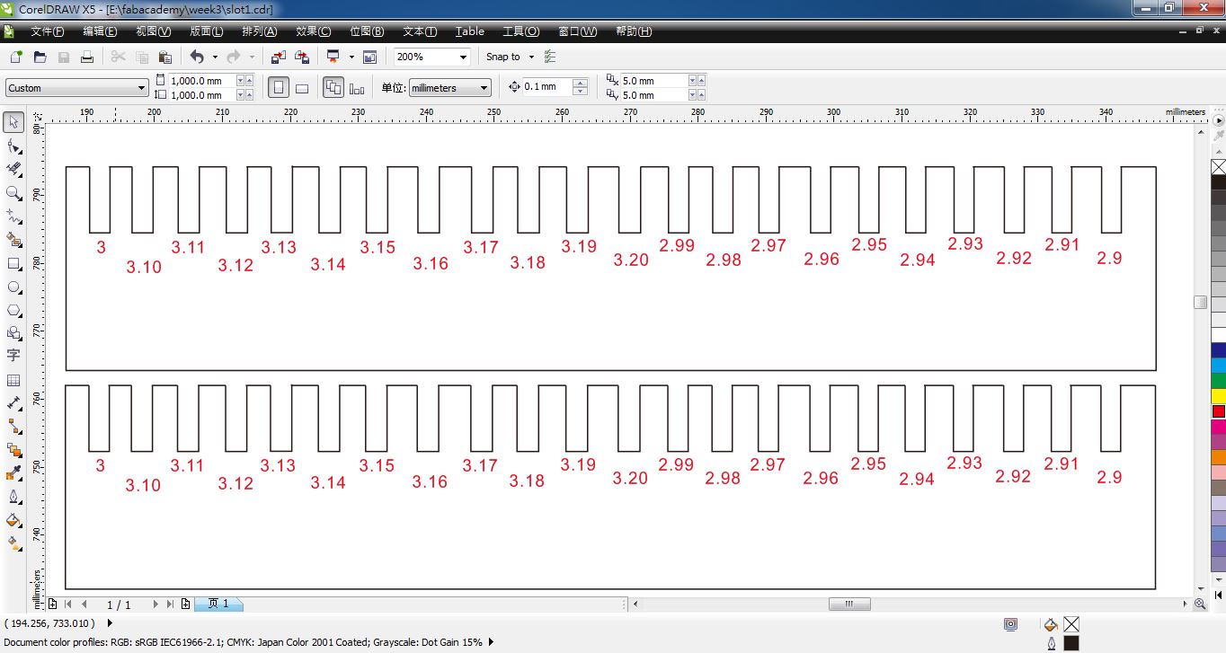Select the Polygon tool
This screenshot has height=653, width=1226.
tap(13, 311)
